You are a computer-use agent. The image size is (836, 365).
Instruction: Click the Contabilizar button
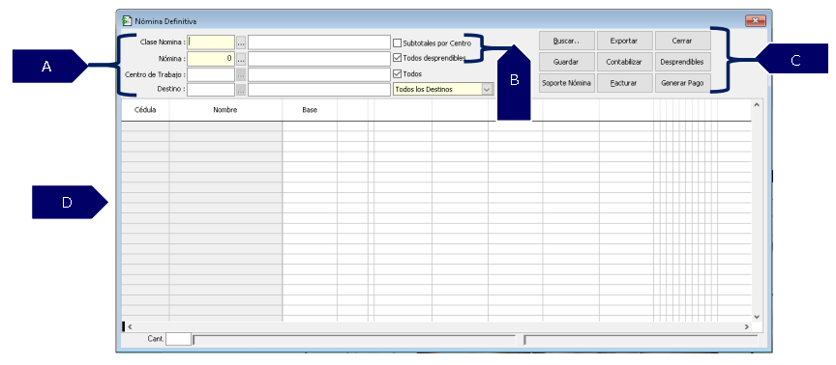click(624, 62)
